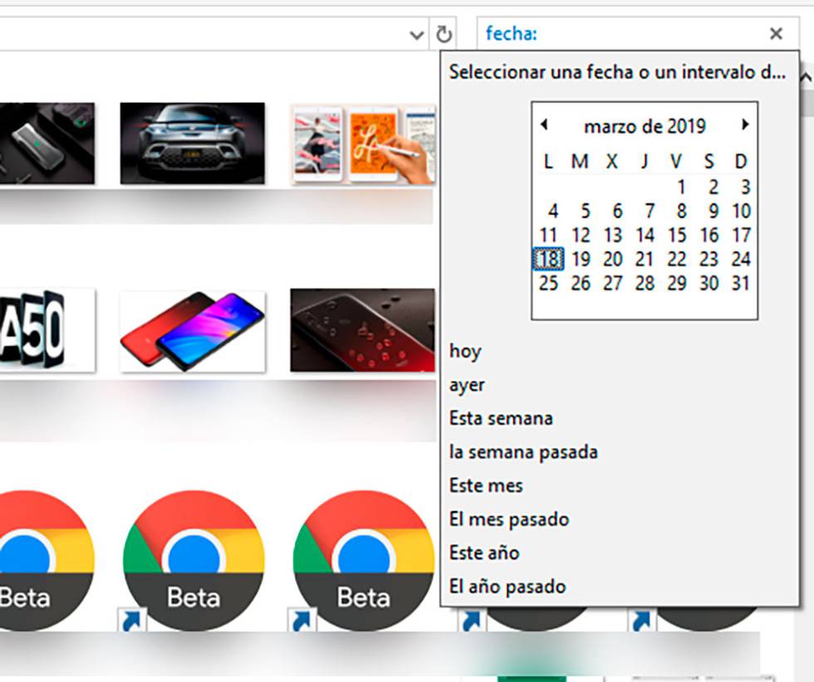Select day 28 in the calendar
Image resolution: width=814 pixels, height=682 pixels.
coord(645,283)
